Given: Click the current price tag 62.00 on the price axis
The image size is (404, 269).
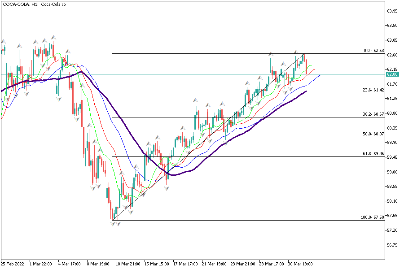Looking at the screenshot, I should point(392,74).
